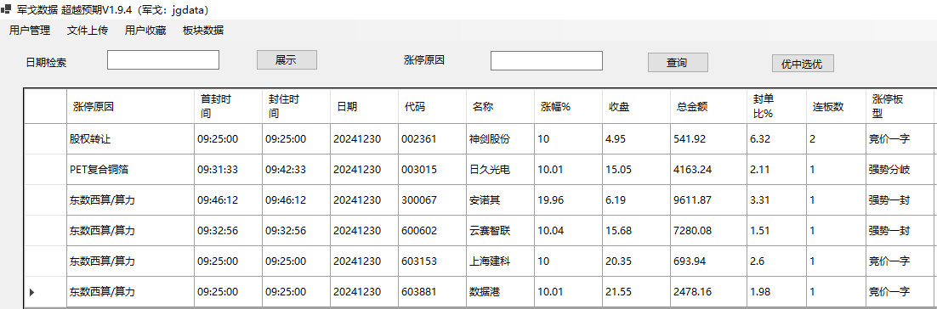Click the 展示 button
Image resolution: width=937 pixels, height=309 pixels.
point(287,60)
